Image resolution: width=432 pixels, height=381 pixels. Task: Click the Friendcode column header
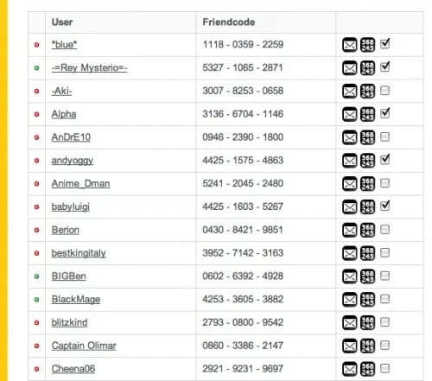[229, 22]
